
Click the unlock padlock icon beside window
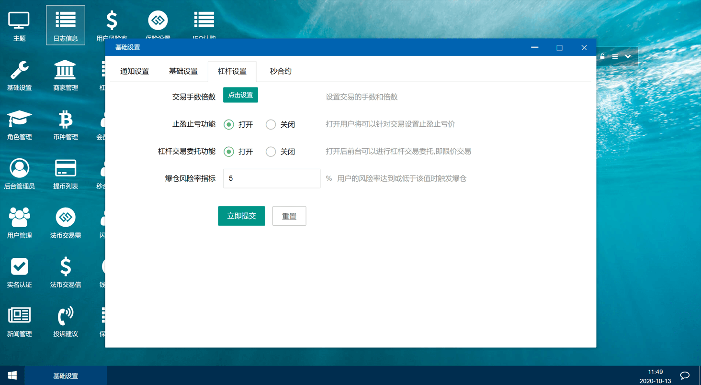(602, 56)
